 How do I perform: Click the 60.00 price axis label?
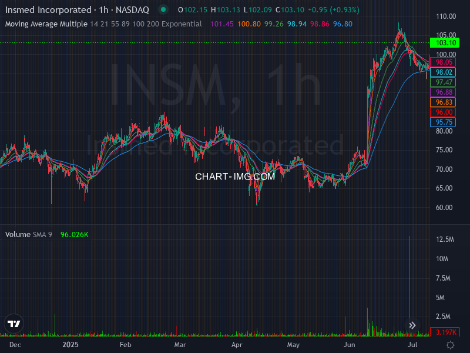coord(444,208)
